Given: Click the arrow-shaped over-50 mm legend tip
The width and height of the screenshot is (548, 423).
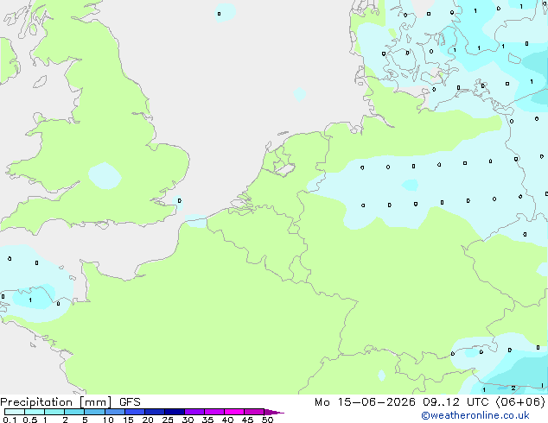Looking at the screenshot, I should 274,412.
